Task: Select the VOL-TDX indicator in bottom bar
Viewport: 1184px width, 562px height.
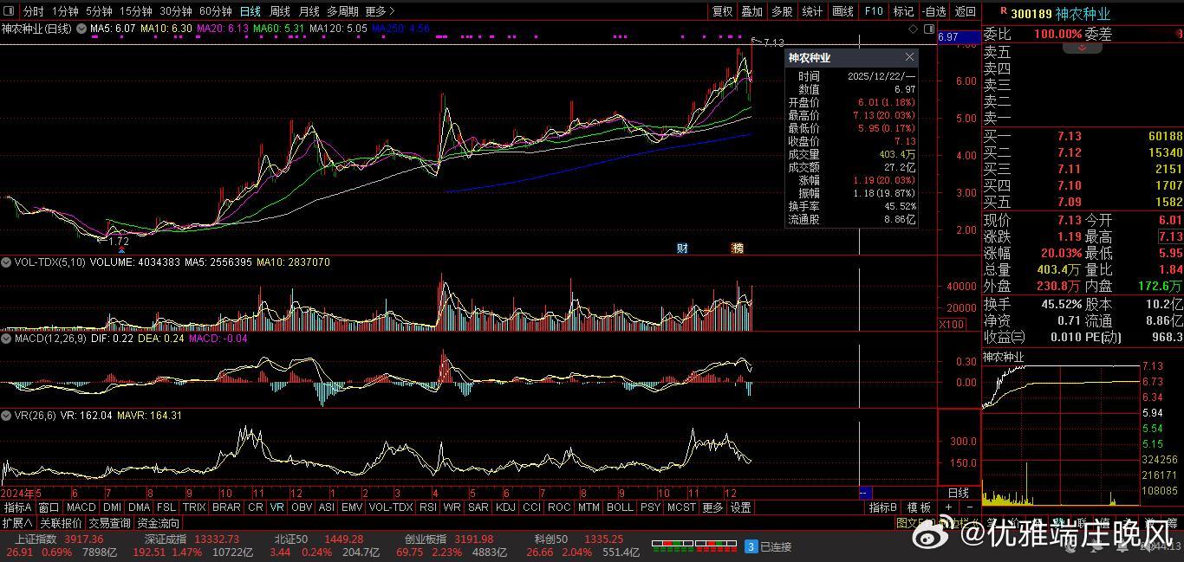Action: pyautogui.click(x=391, y=507)
